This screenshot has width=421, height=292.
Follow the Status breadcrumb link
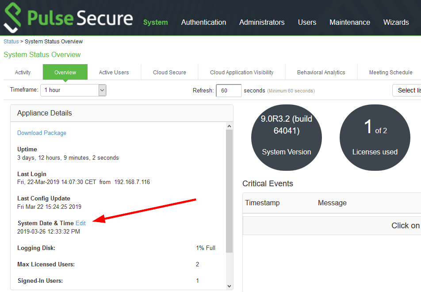11,42
